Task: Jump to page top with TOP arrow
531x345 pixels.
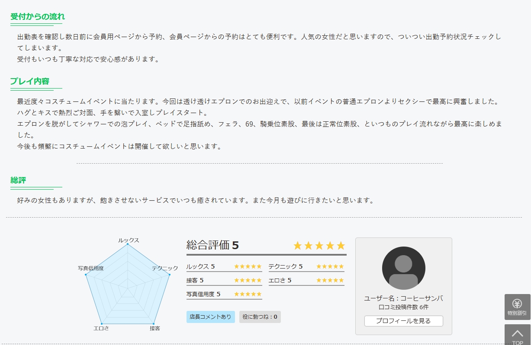Action: pyautogui.click(x=517, y=335)
